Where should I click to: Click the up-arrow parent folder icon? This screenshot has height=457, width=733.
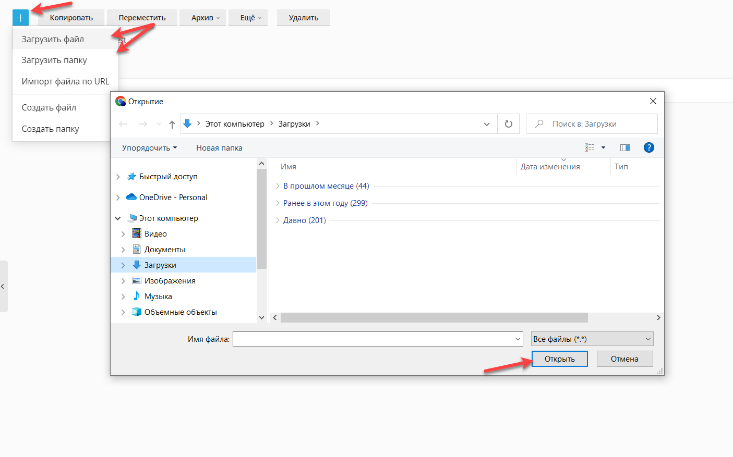(x=172, y=124)
